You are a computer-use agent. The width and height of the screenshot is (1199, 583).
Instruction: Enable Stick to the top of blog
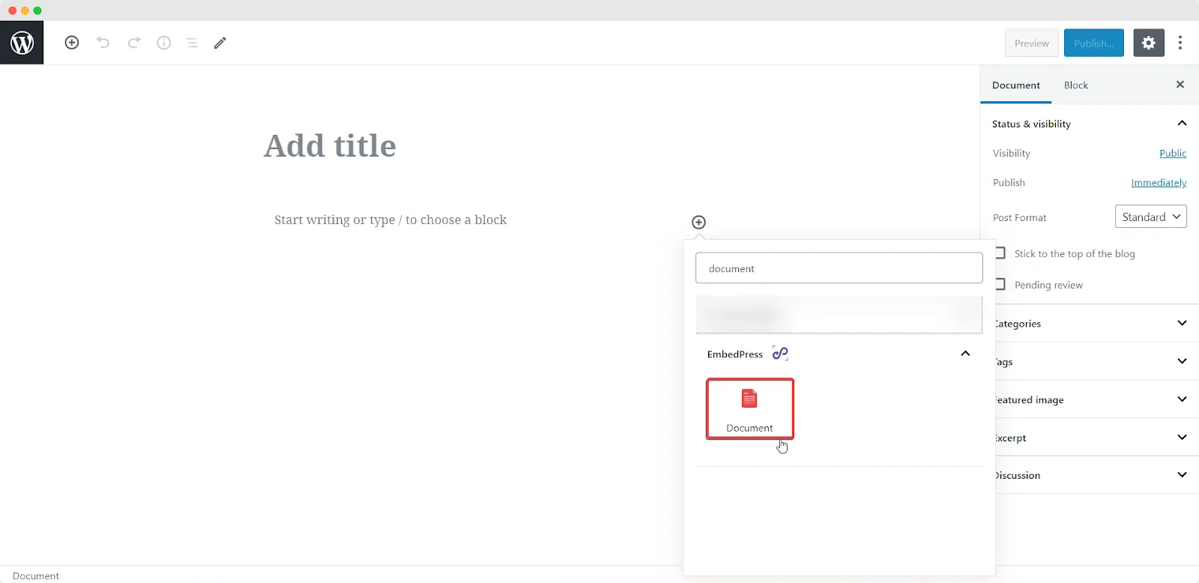pos(1000,253)
